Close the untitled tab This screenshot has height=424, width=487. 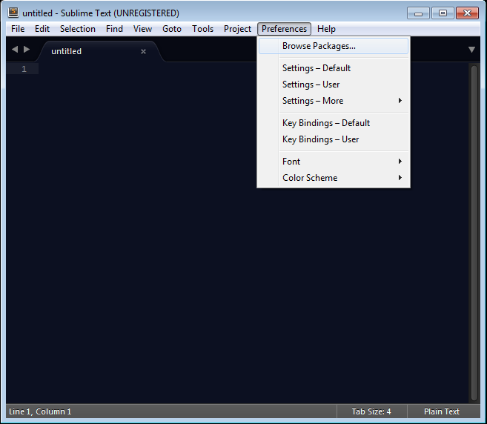143,51
